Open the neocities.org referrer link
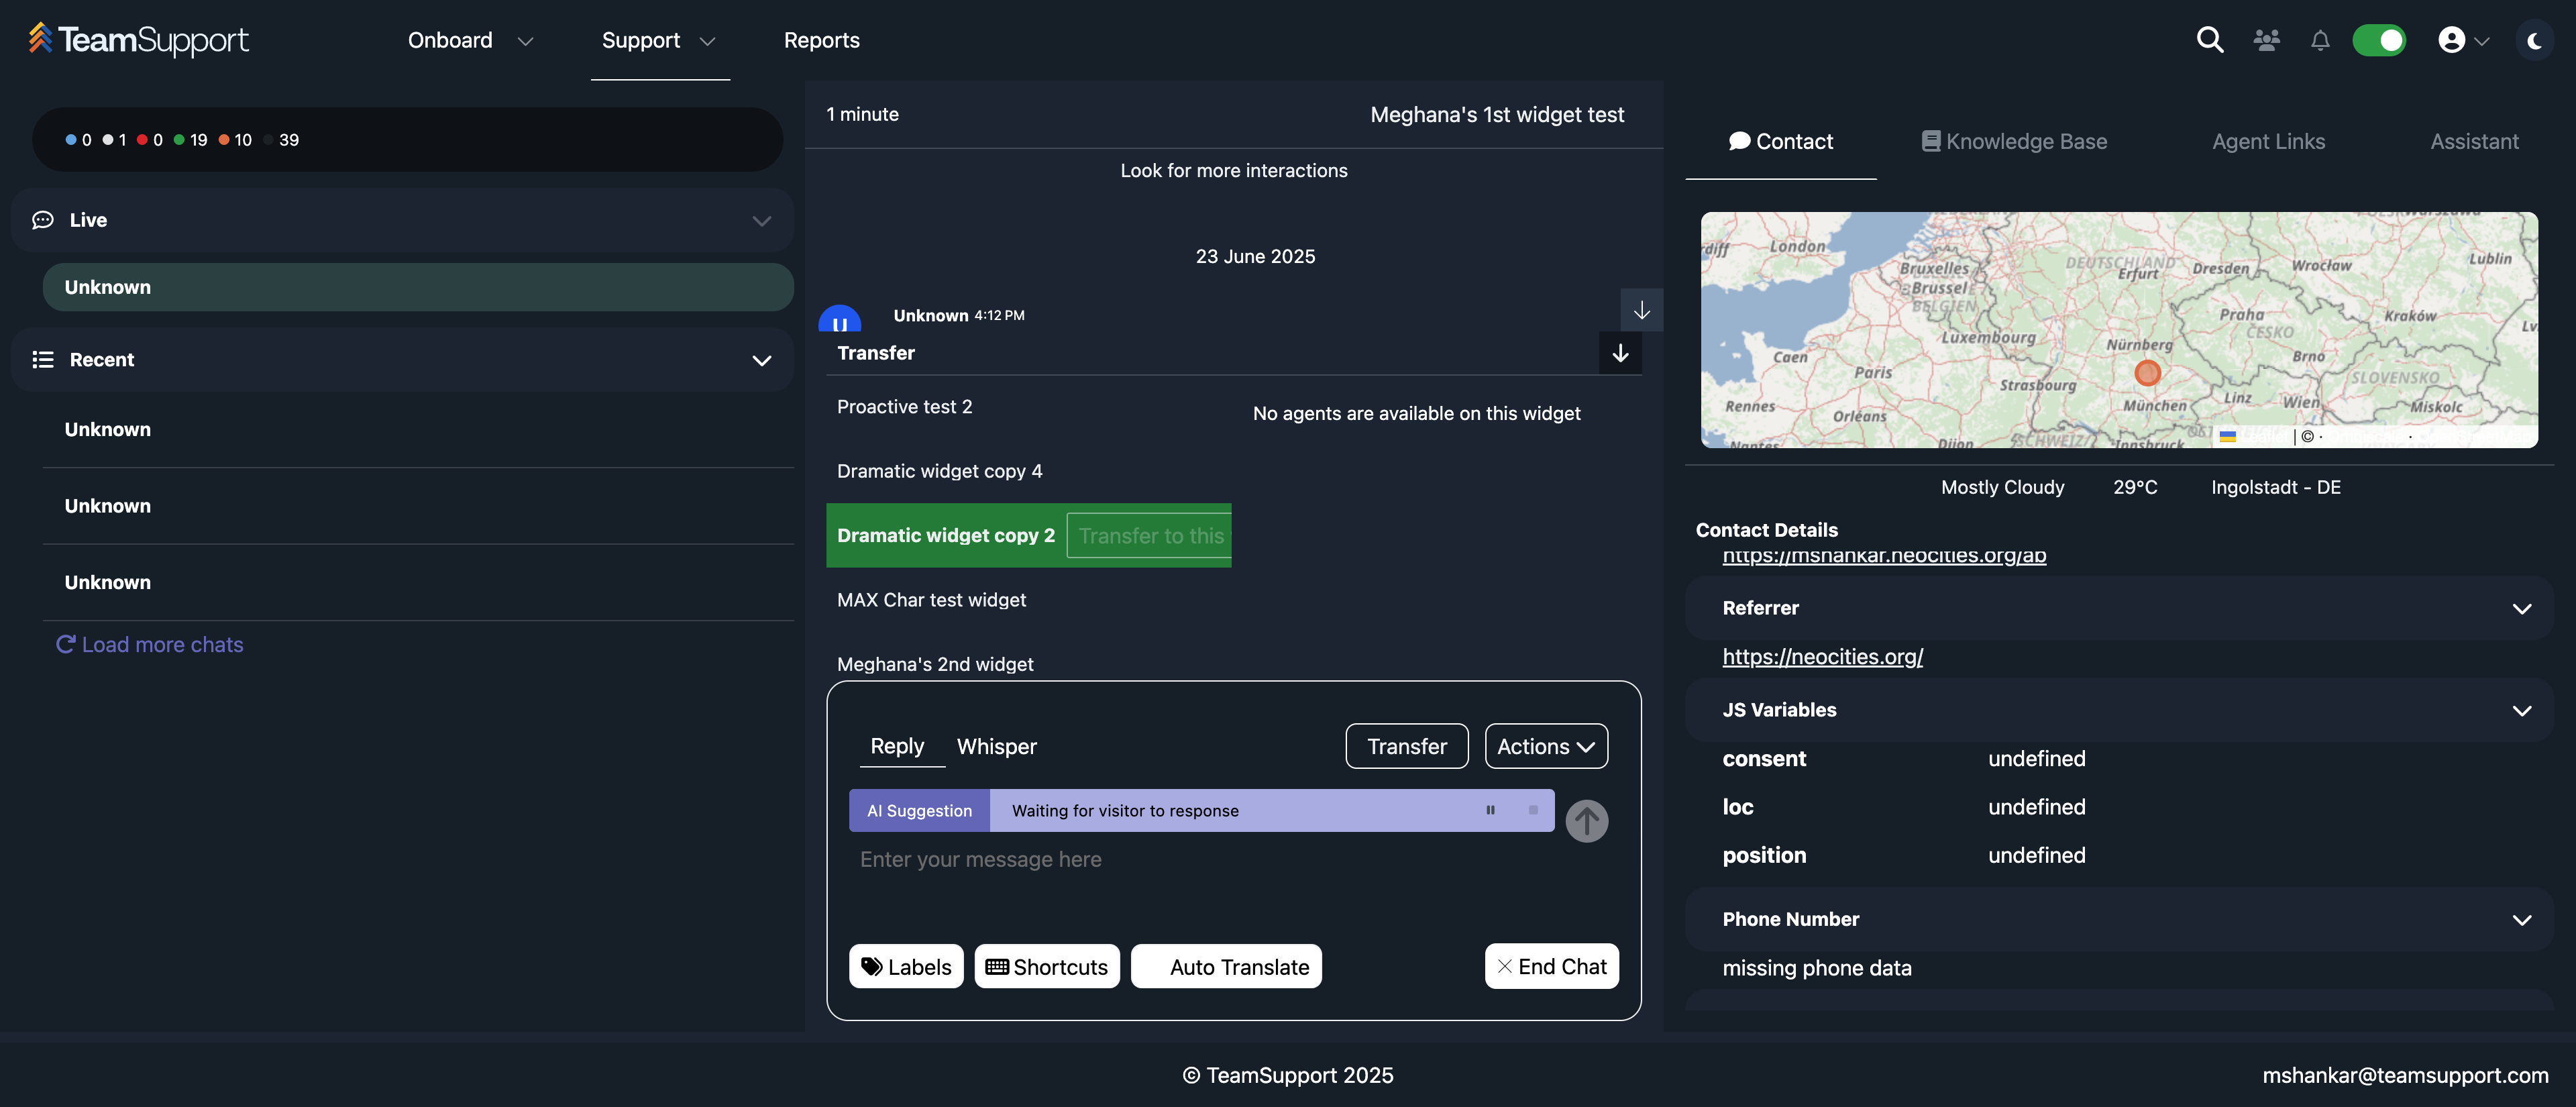 [x=1822, y=657]
